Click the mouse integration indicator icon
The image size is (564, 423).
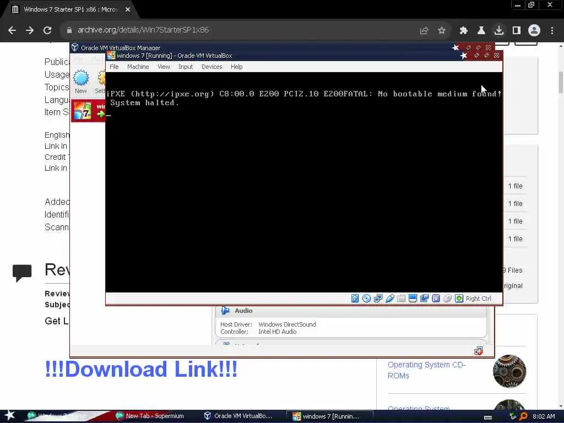coord(447,299)
